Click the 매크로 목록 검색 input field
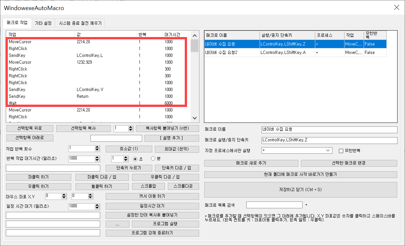 click(274, 205)
